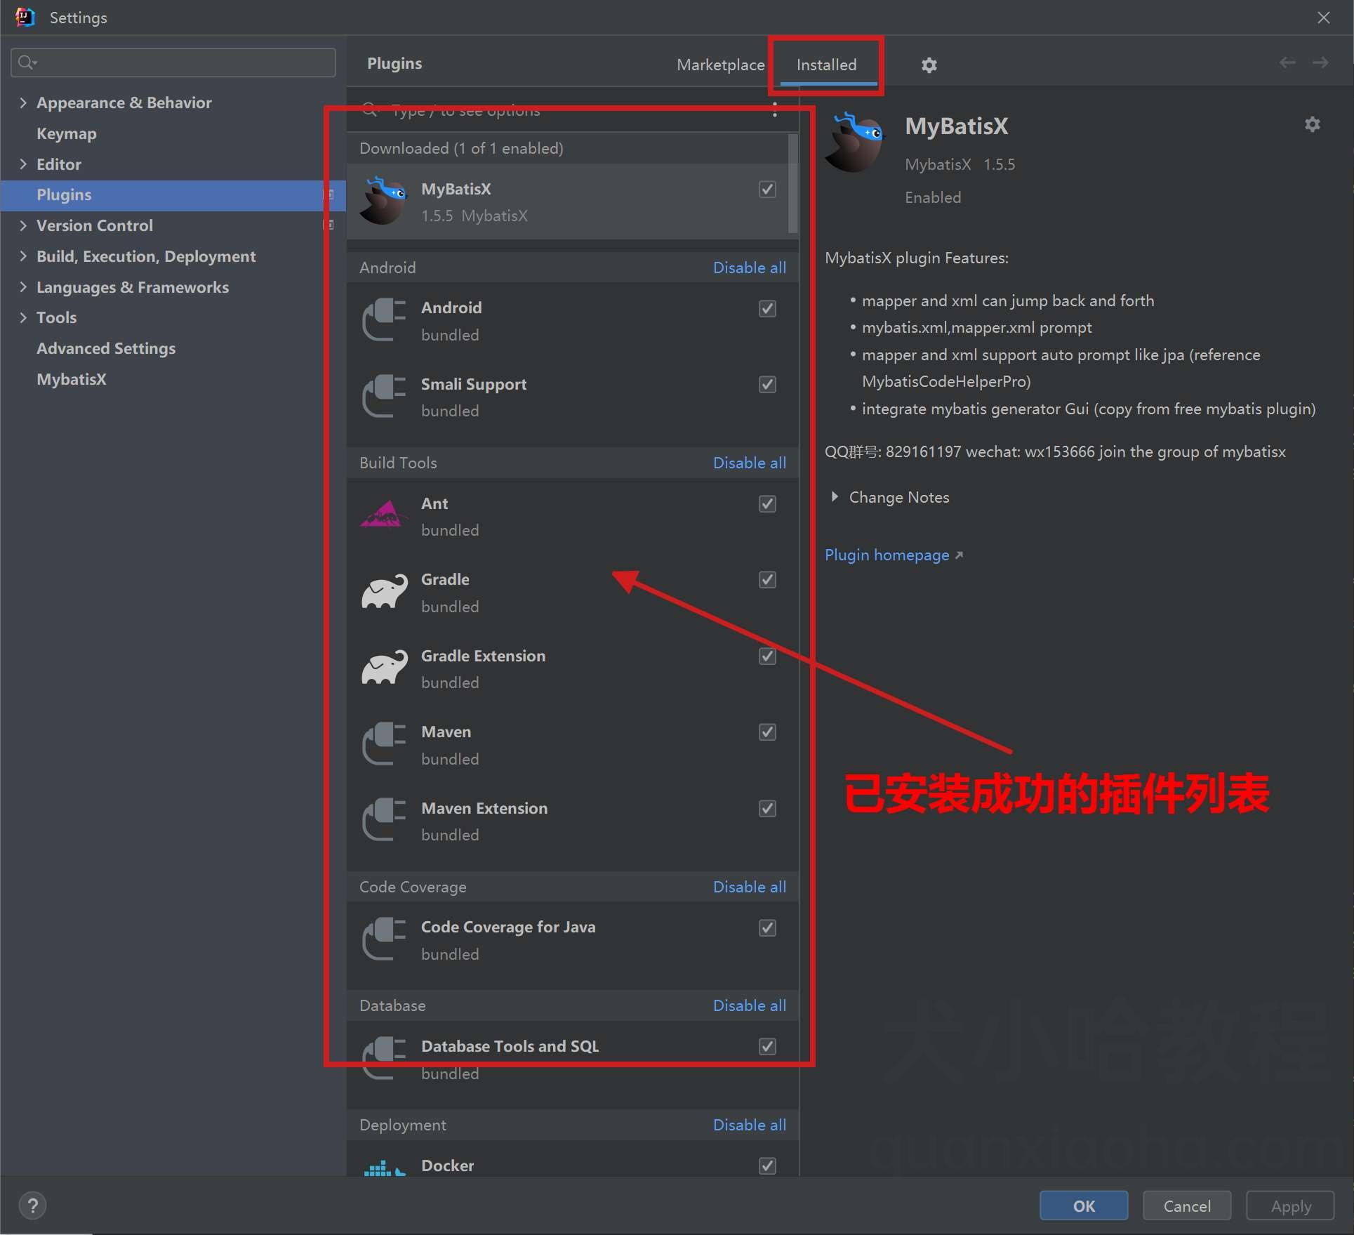Image resolution: width=1354 pixels, height=1235 pixels.
Task: Close the Settings dialog window
Action: tap(1323, 18)
